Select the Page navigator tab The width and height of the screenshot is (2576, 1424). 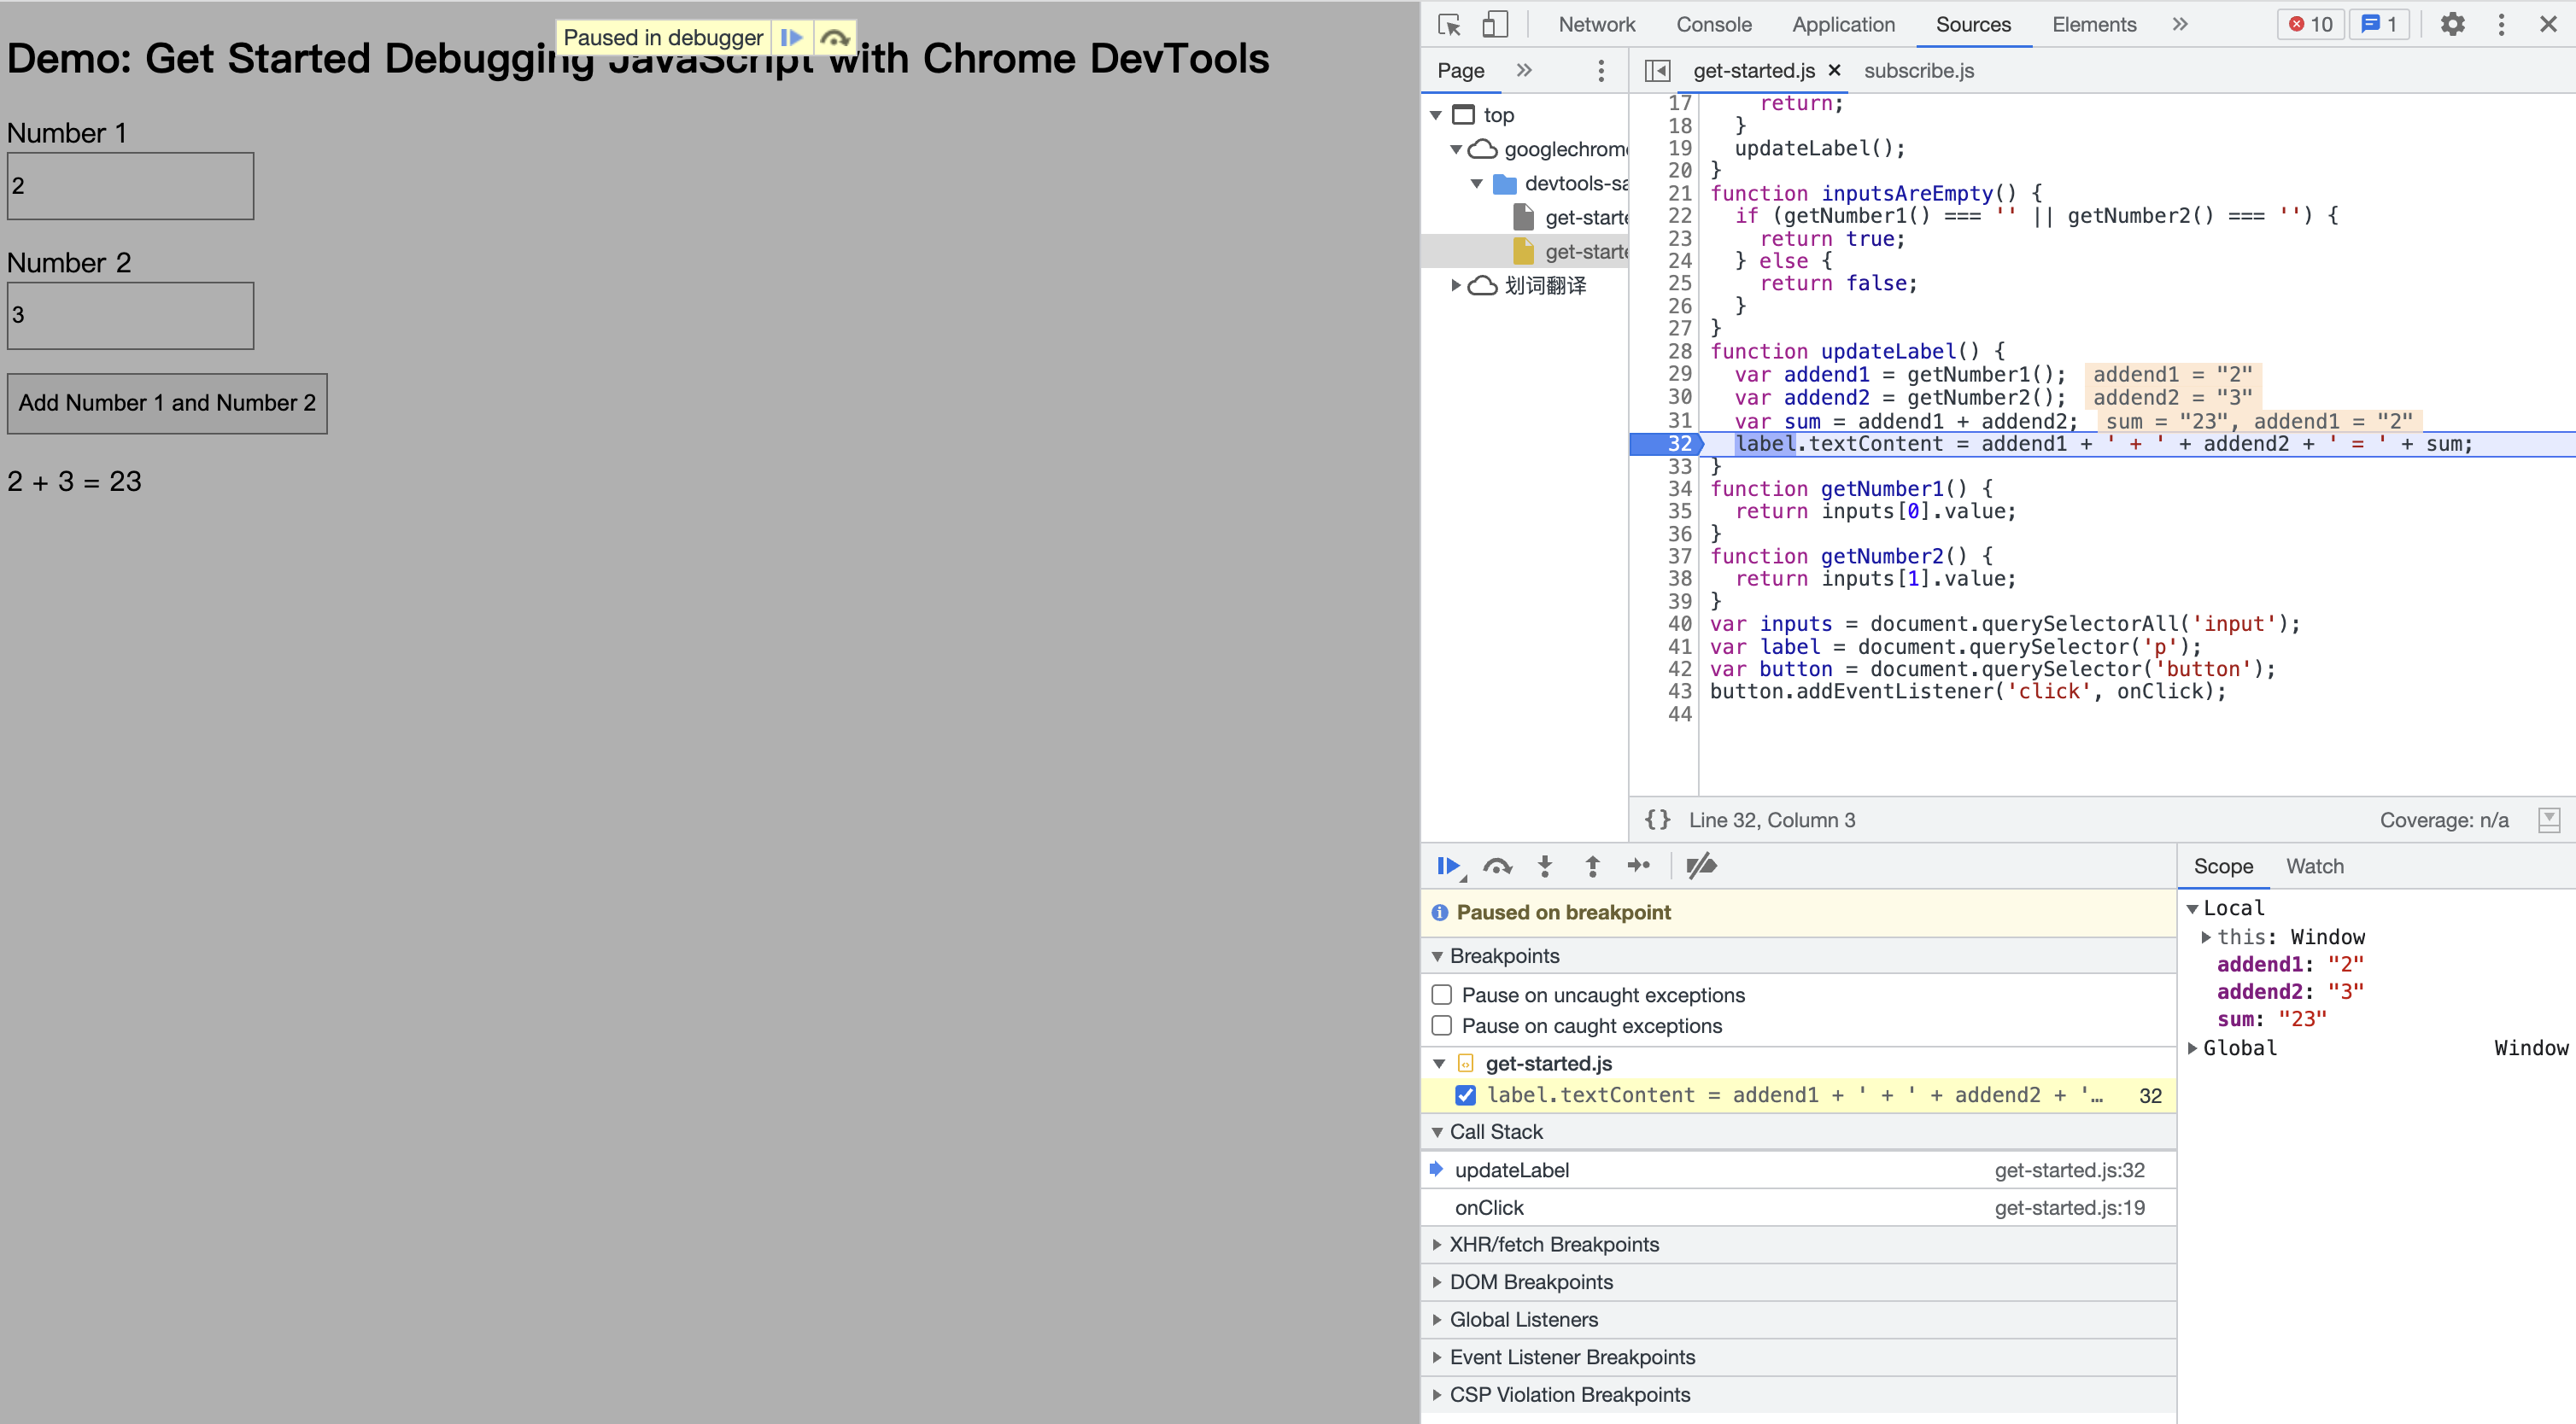pos(1460,70)
